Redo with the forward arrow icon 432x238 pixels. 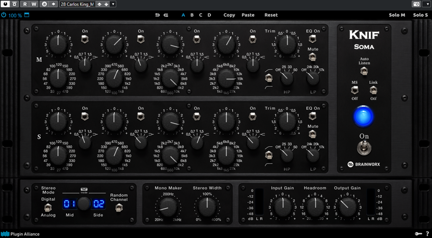pos(166,15)
